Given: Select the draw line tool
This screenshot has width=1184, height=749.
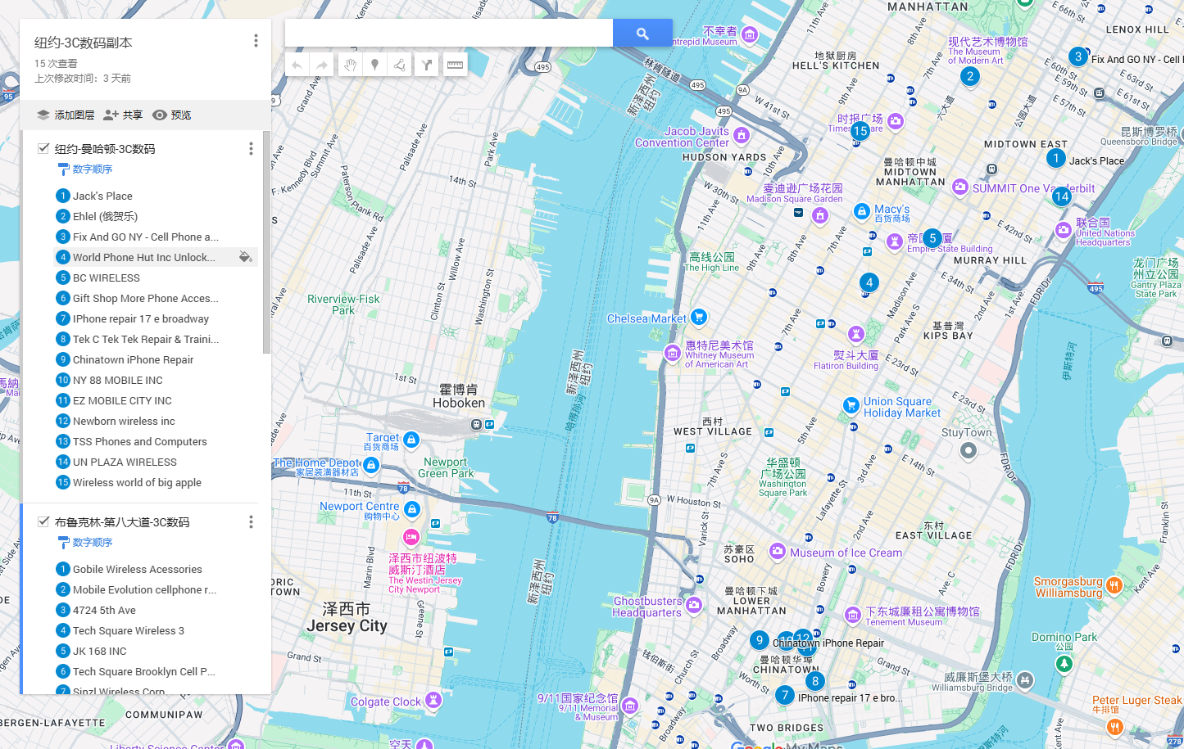Looking at the screenshot, I should [x=400, y=65].
